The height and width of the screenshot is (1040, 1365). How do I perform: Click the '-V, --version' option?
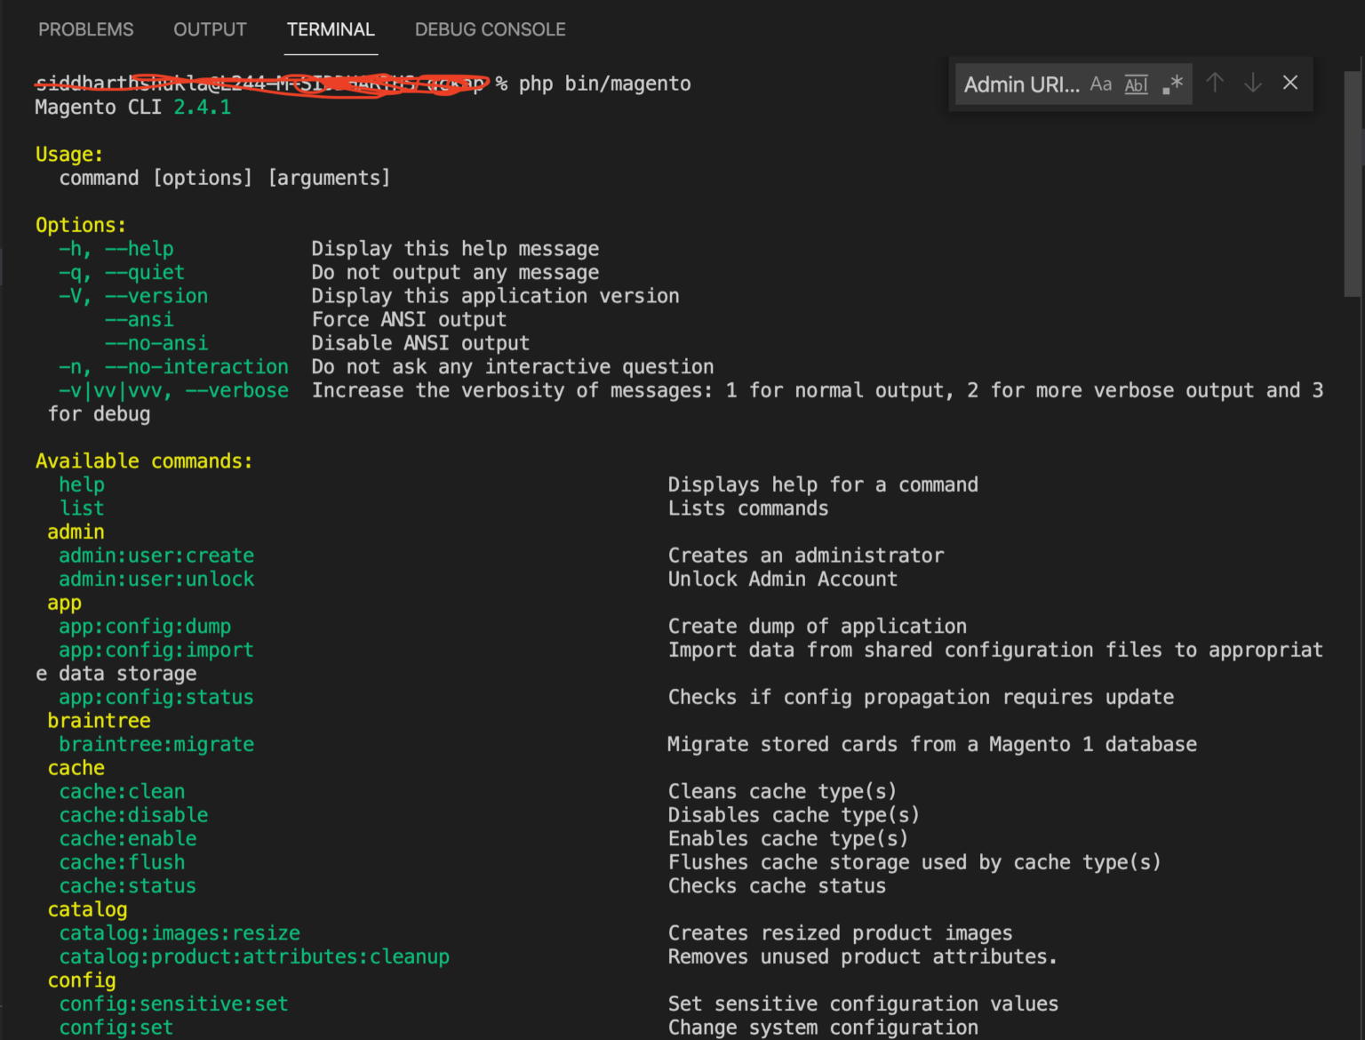133,296
